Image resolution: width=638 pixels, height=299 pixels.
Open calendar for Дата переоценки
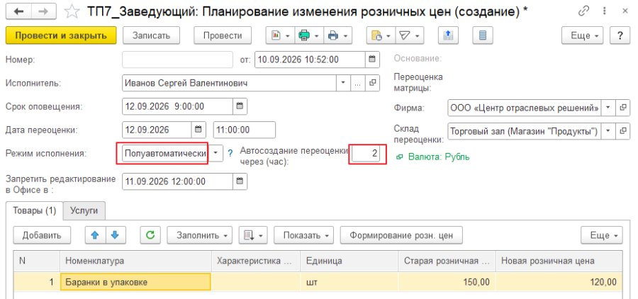198,130
